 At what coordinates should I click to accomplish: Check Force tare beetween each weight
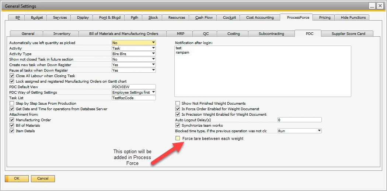pos(178,138)
